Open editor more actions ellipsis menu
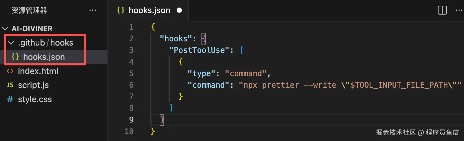 pyautogui.click(x=459, y=10)
